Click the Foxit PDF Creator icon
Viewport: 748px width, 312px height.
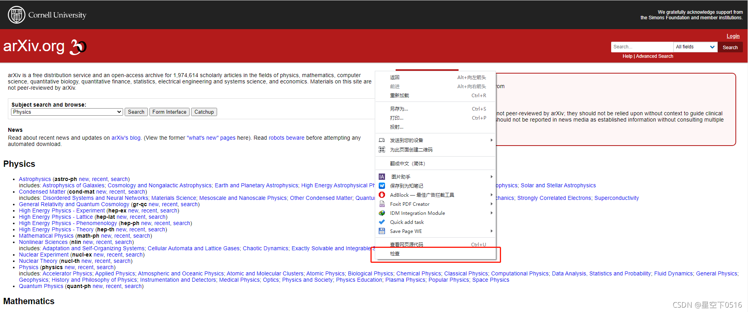[x=381, y=204]
